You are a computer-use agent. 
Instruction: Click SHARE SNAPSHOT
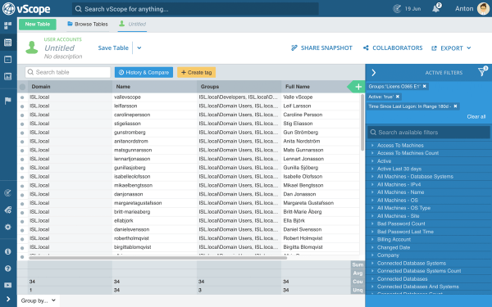click(322, 48)
